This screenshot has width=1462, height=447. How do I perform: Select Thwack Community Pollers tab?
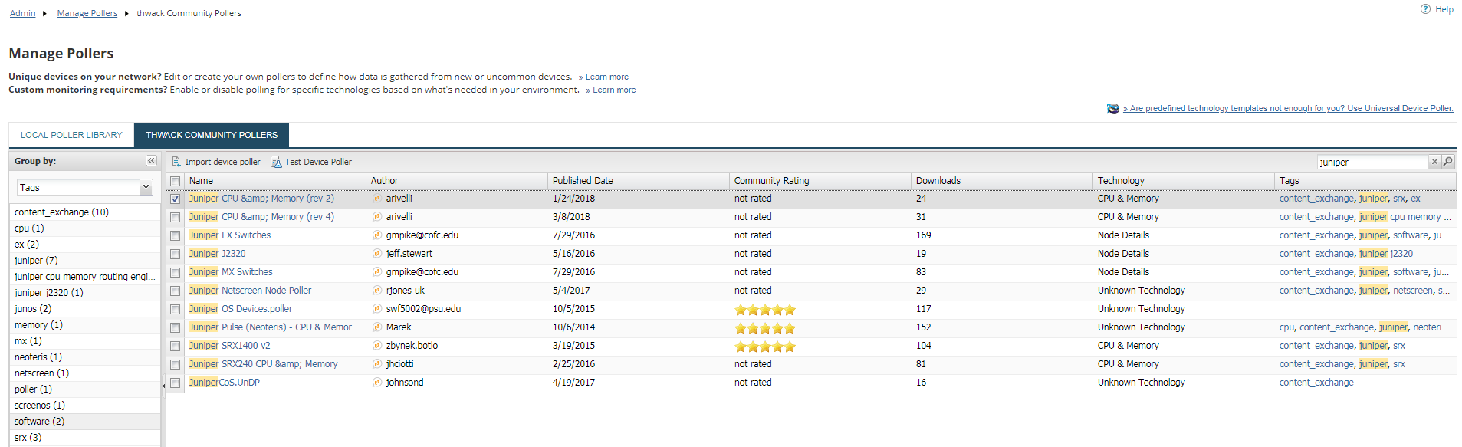point(212,135)
